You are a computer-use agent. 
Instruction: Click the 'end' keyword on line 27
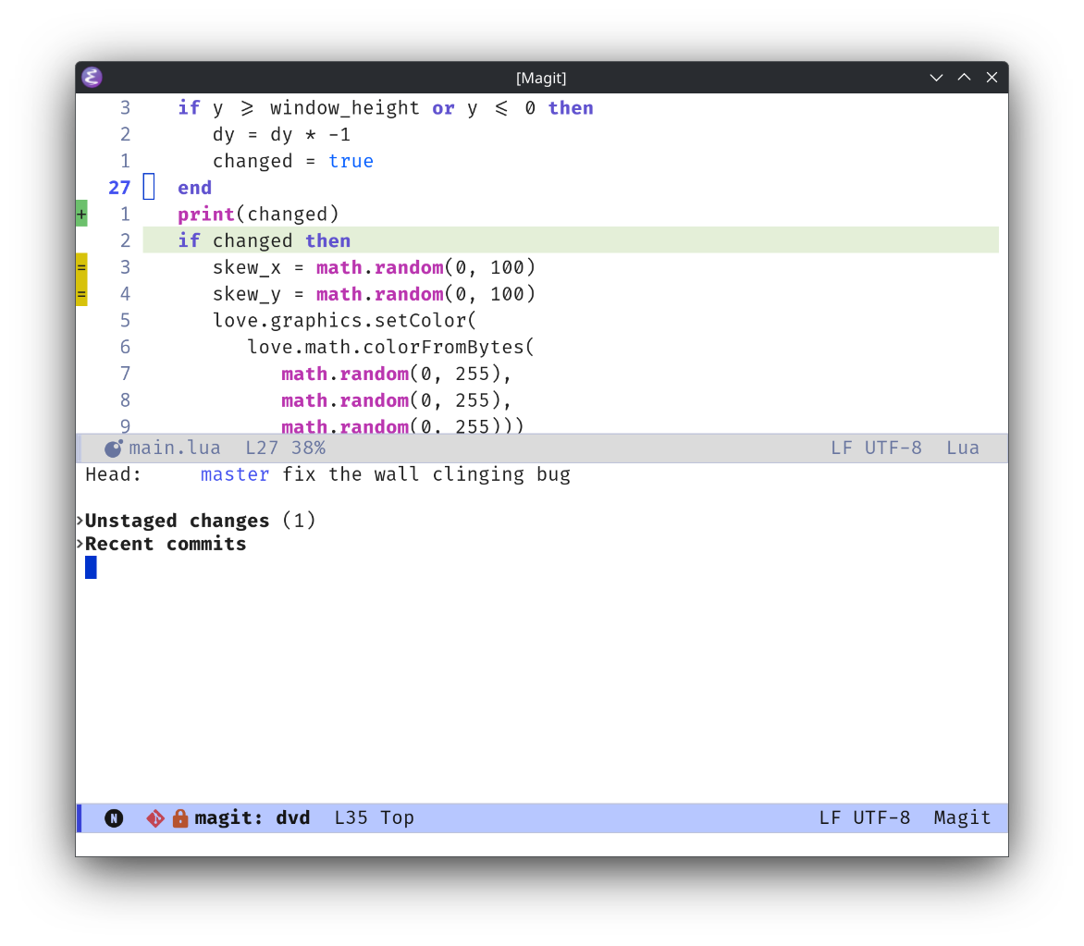click(x=195, y=188)
